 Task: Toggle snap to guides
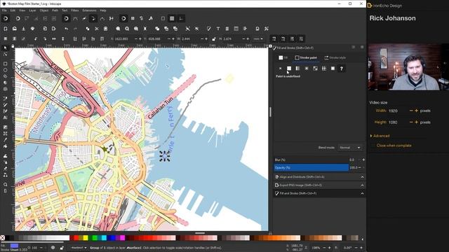(x=181, y=19)
